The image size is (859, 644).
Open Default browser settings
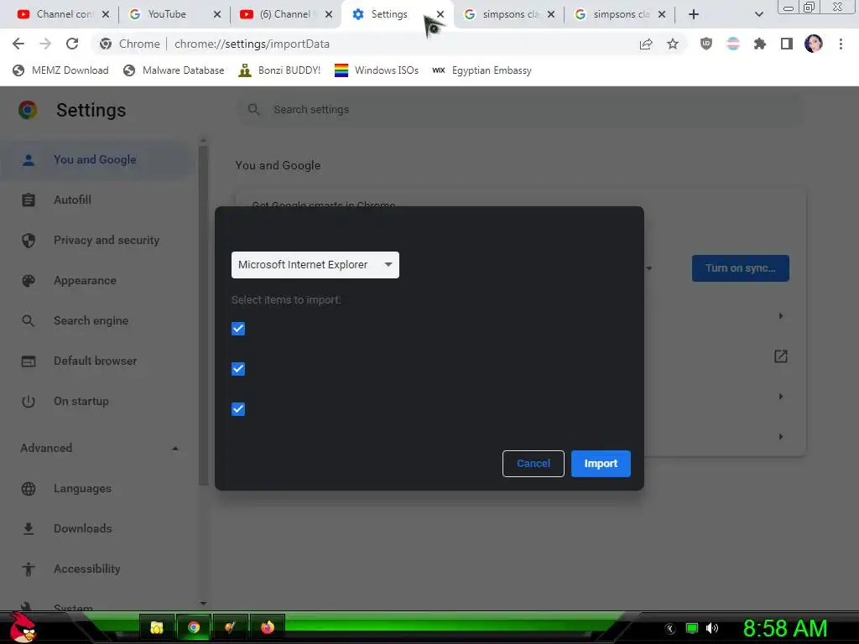(96, 361)
